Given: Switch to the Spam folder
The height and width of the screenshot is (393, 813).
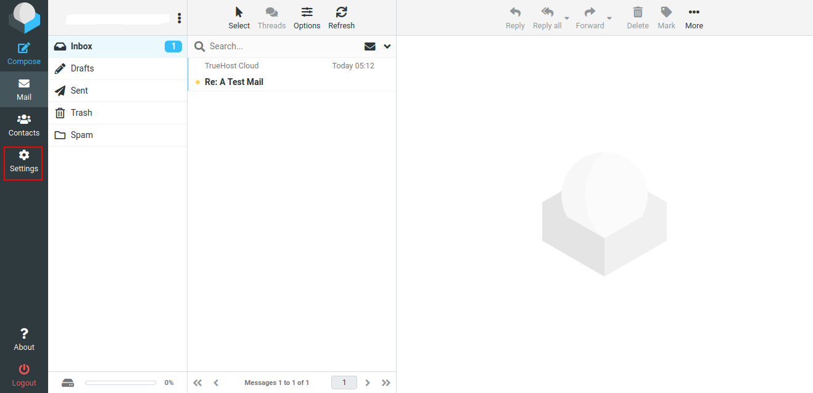Looking at the screenshot, I should (81, 134).
